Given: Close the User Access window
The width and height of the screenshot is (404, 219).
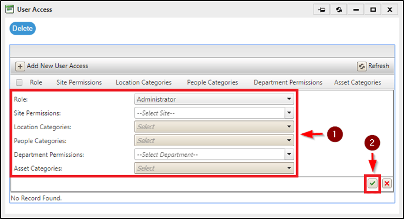Looking at the screenshot, I should tap(390, 10).
